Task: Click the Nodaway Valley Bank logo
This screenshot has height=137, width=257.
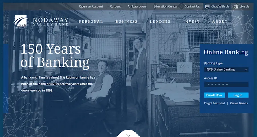Action: click(x=41, y=22)
